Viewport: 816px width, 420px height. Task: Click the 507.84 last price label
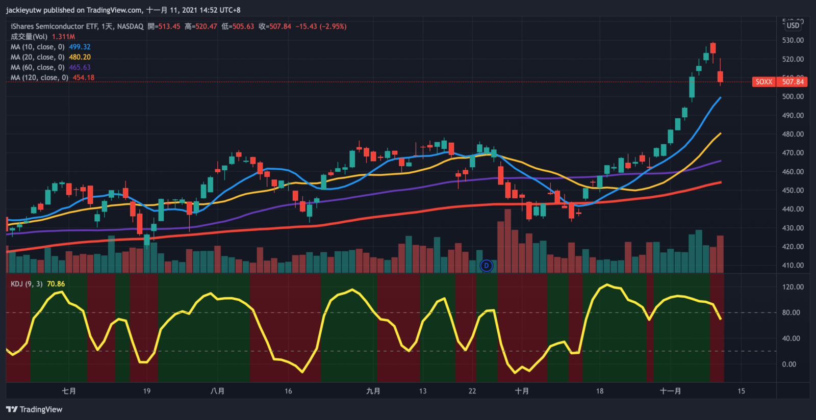point(793,82)
